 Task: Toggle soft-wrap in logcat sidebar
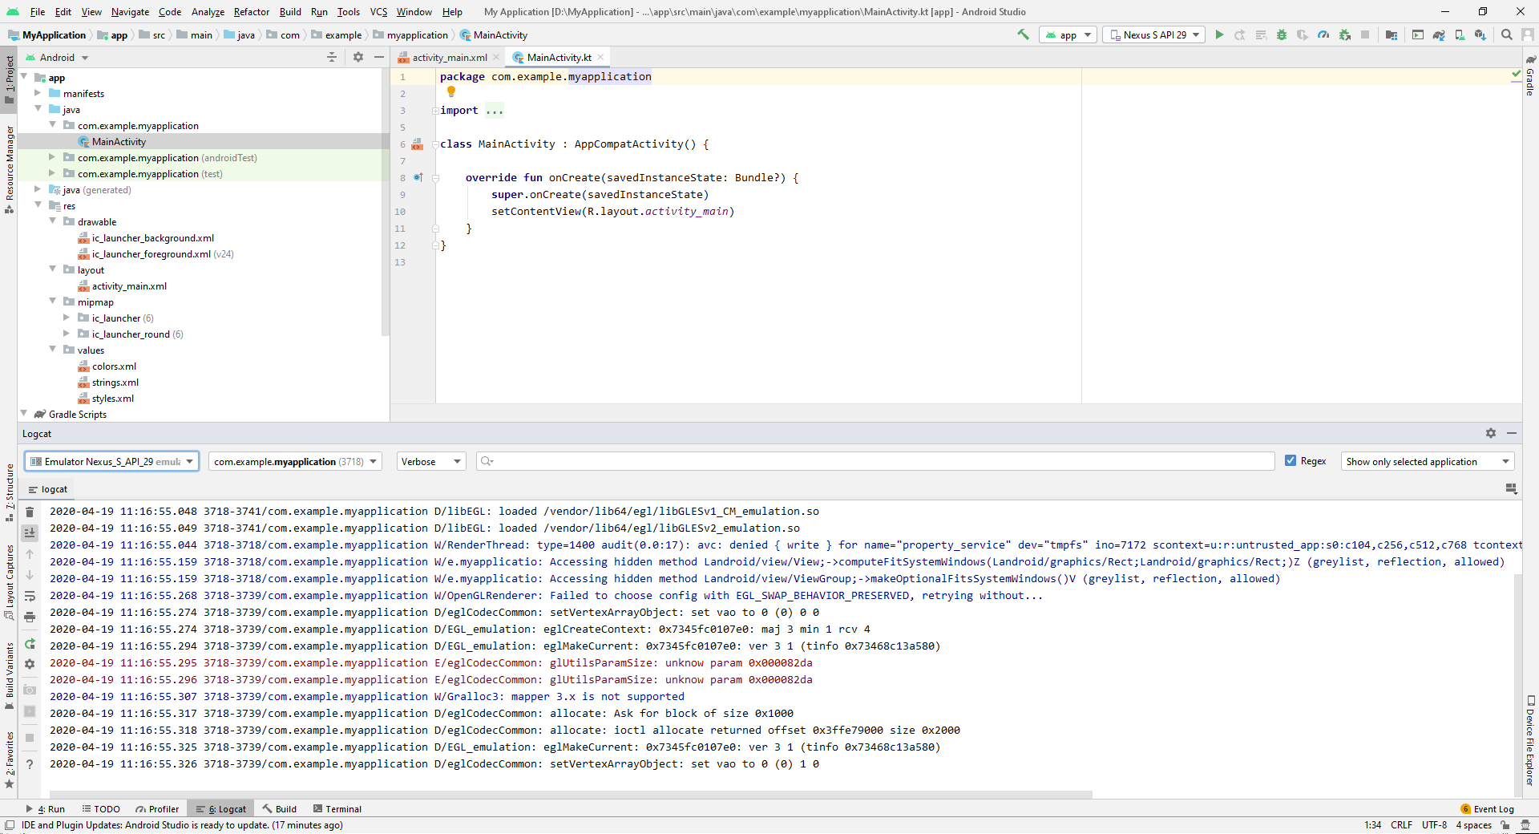click(x=30, y=596)
